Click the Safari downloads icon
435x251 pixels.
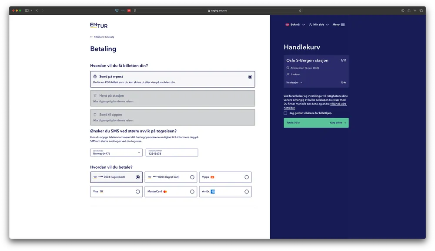point(403,10)
